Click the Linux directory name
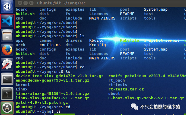 pyautogui.click(x=22, y=89)
